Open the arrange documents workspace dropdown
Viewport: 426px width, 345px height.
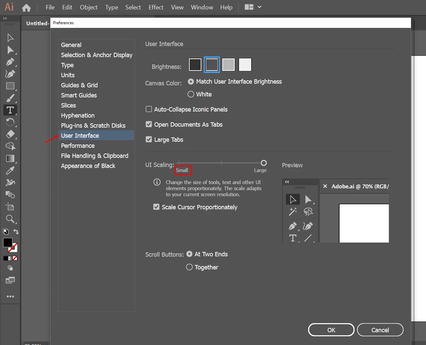(x=249, y=7)
